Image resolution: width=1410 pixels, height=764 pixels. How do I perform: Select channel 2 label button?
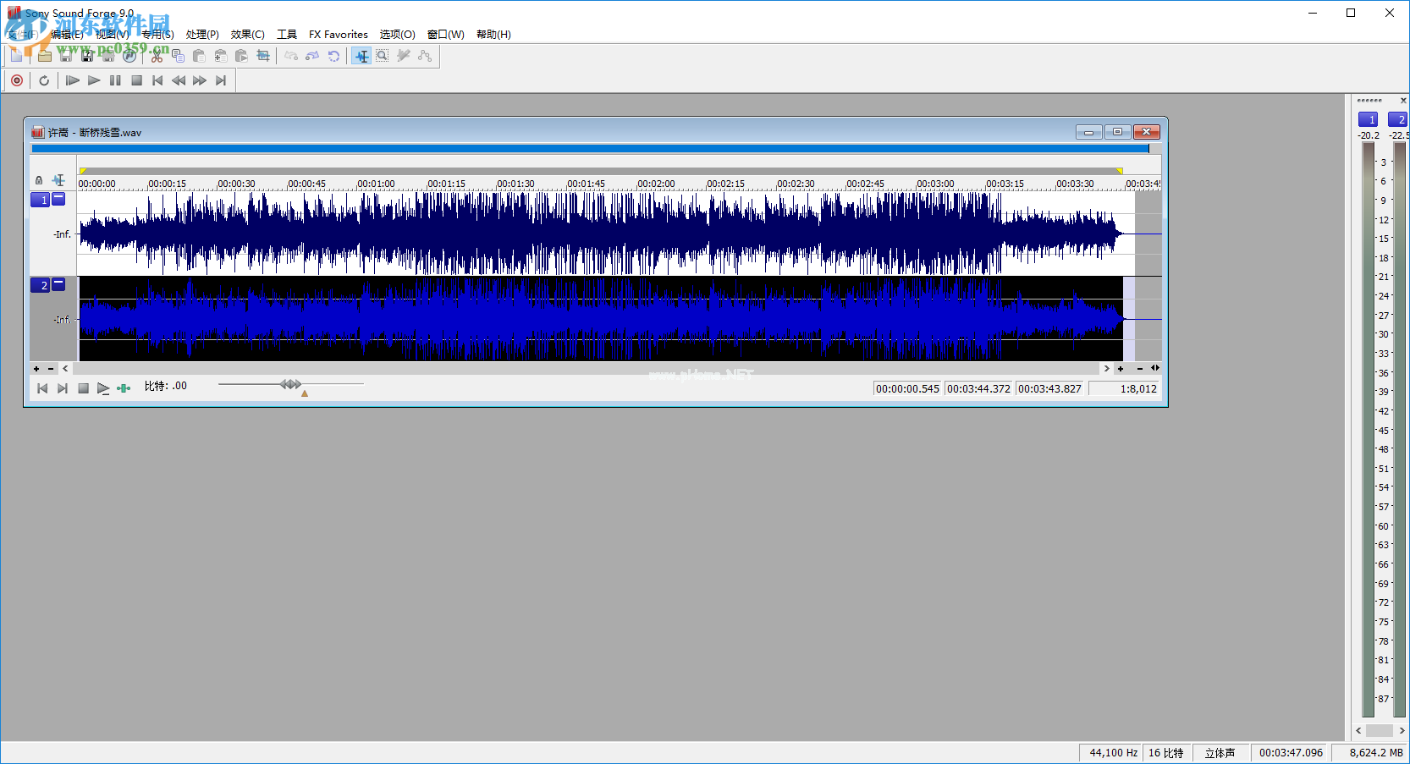click(x=41, y=285)
